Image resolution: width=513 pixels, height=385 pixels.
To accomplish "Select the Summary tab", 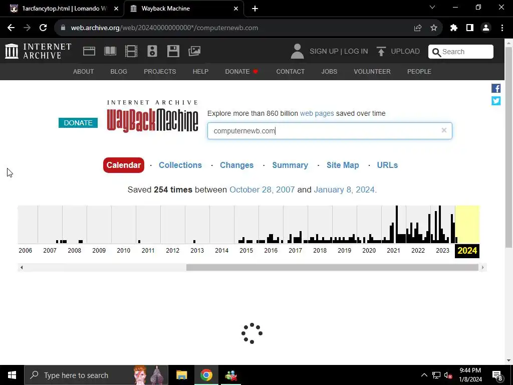I will click(x=290, y=165).
